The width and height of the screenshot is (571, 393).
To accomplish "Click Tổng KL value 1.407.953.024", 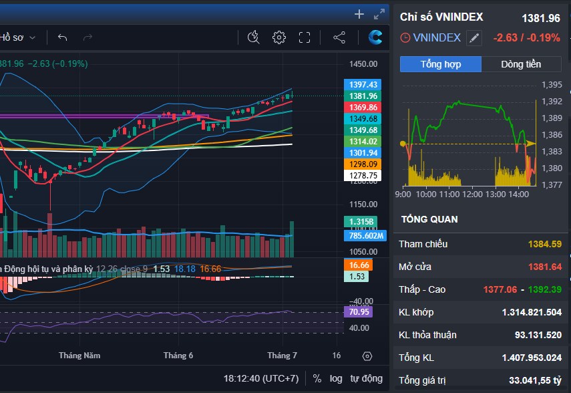I will click(x=532, y=358).
